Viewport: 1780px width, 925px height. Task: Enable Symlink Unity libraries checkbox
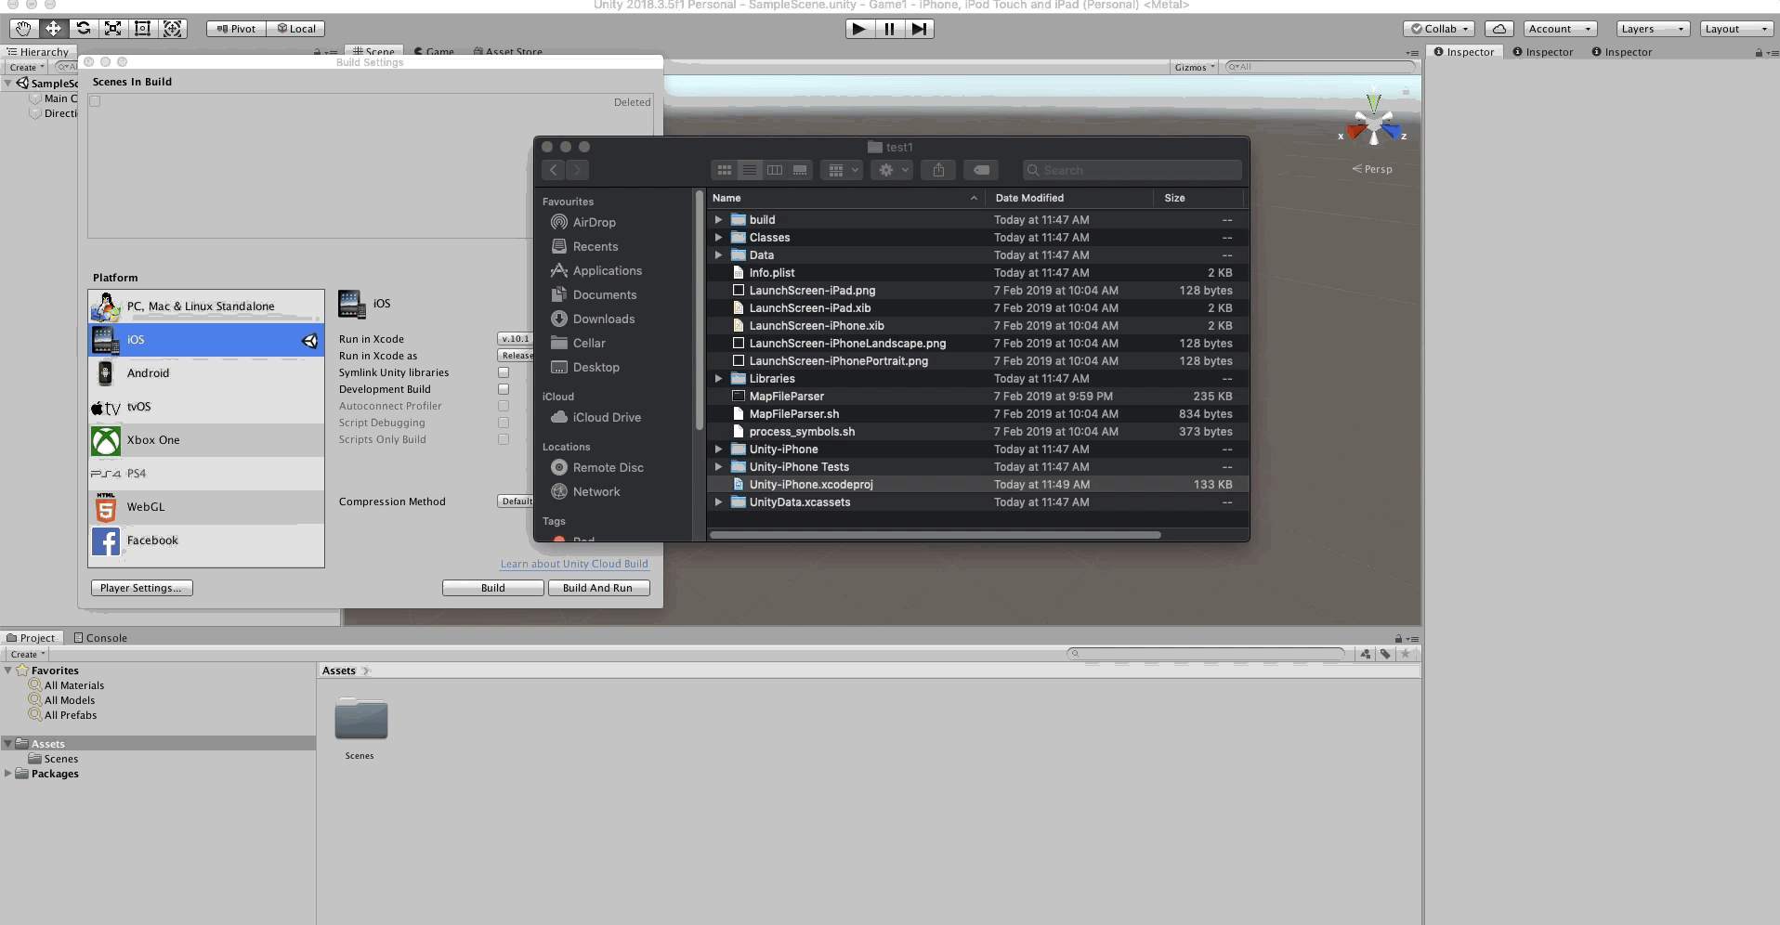click(x=504, y=372)
